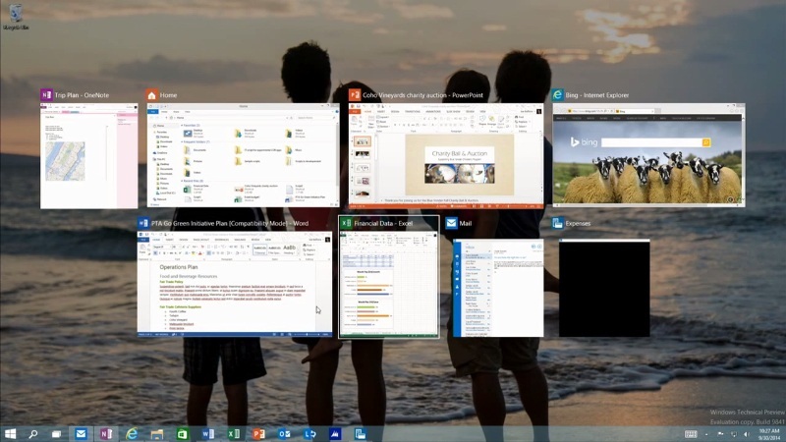Launch Mail from the taskbar icon

[x=81, y=433]
